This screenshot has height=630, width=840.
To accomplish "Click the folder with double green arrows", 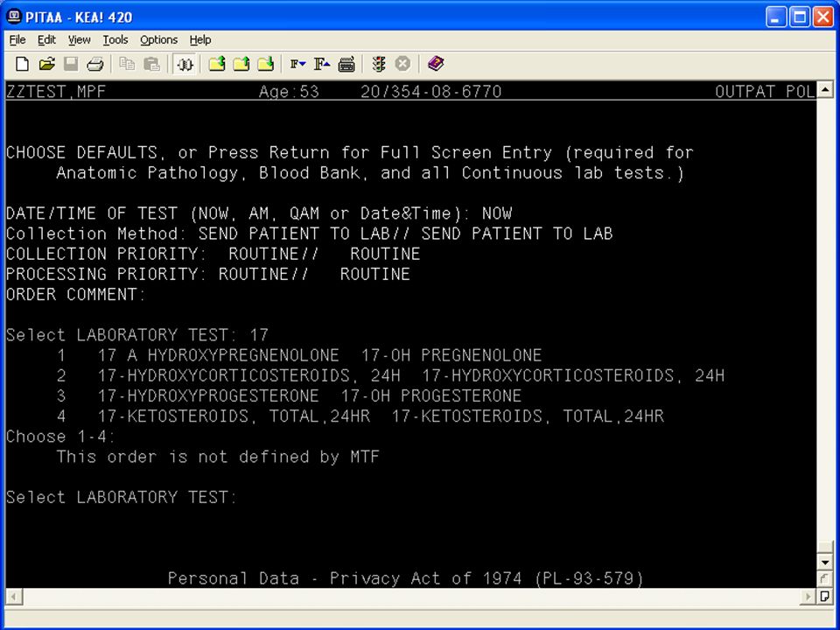I will click(x=216, y=64).
